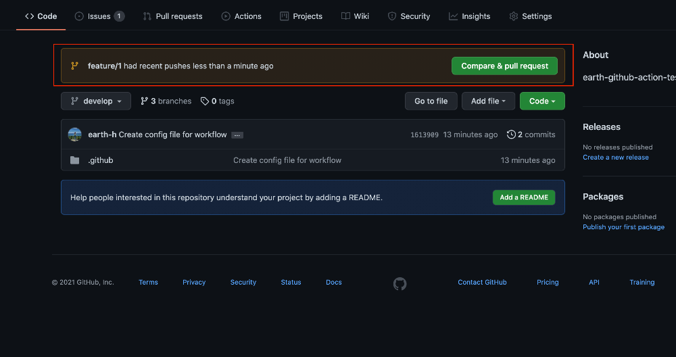Open the Code tab

pos(41,16)
